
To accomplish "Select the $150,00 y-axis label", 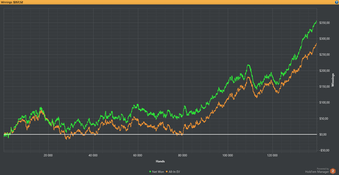I will pyautogui.click(x=324, y=87).
